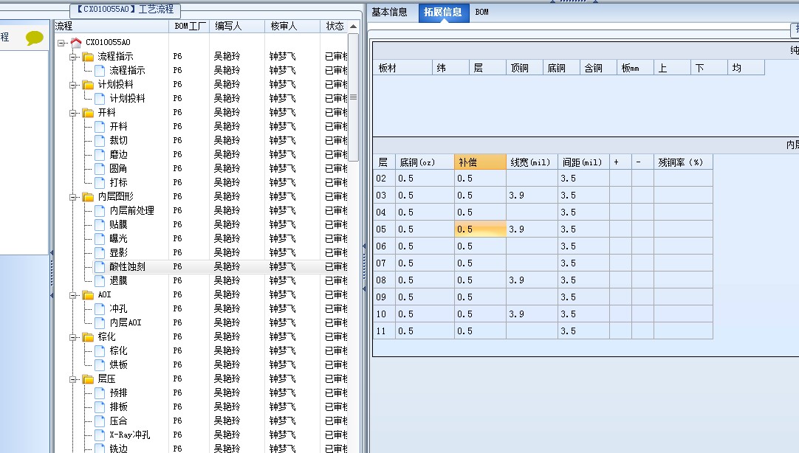Click the document icon next to 排板
The width and height of the screenshot is (799, 453).
[100, 407]
